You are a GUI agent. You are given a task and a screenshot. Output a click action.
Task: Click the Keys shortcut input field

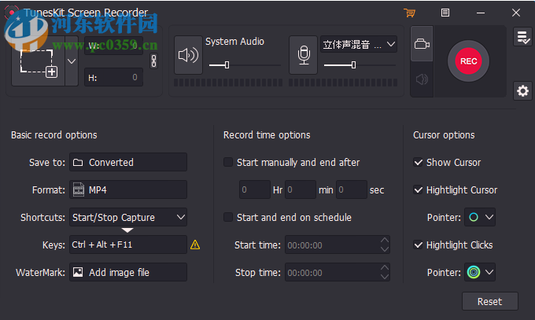pyautogui.click(x=128, y=245)
